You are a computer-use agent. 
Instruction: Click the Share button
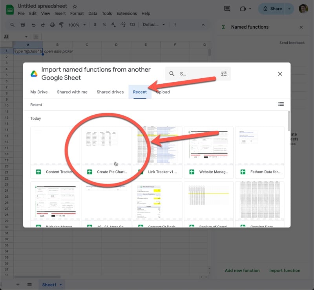point(272,9)
